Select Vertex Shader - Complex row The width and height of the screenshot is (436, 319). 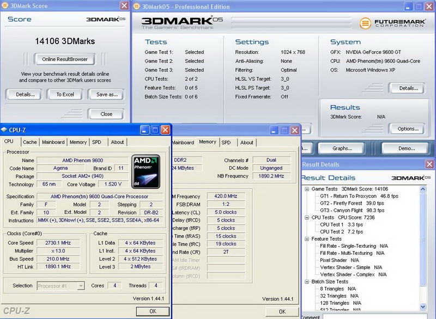tap(353, 274)
